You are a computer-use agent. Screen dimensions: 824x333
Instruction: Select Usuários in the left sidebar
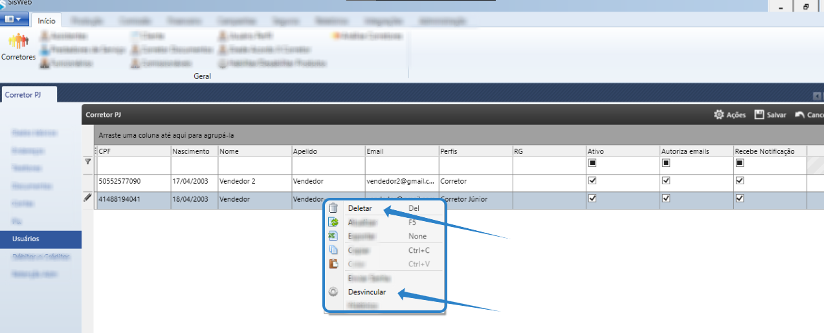[x=41, y=239]
